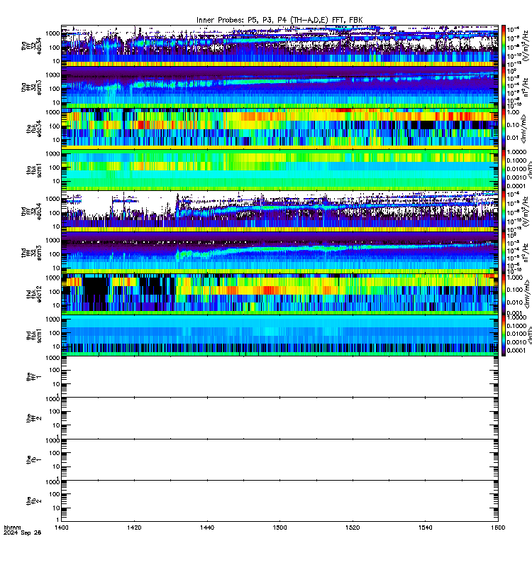Click the thd fbk edc12 color bar
The width and height of the screenshot is (532, 568).
pos(504,294)
